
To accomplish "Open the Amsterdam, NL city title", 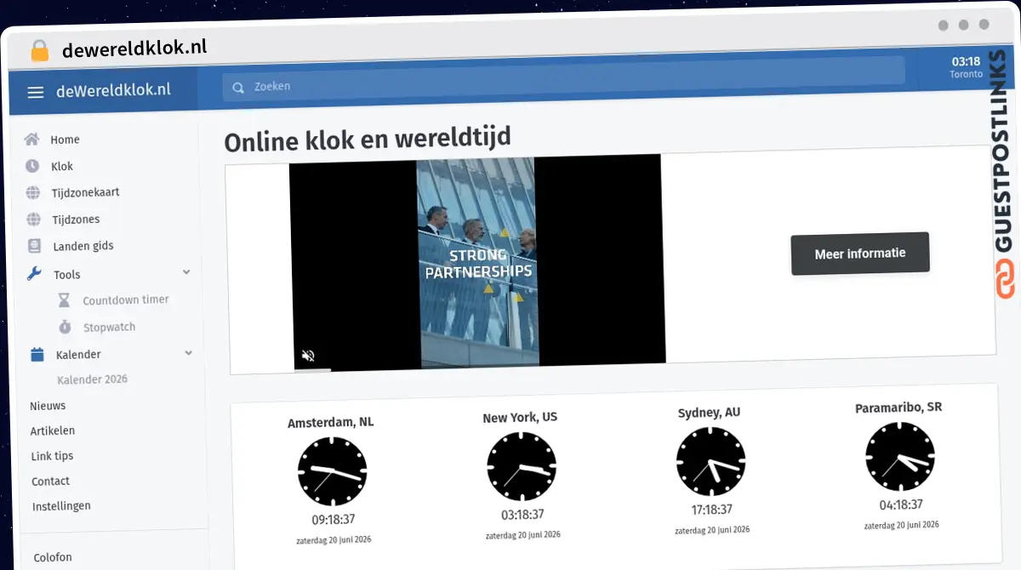I will point(330,422).
